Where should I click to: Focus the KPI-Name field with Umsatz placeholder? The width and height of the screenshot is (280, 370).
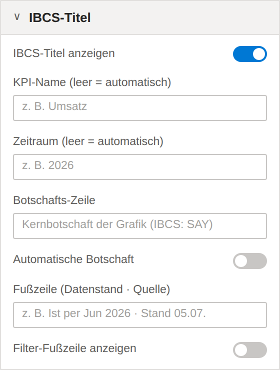(140, 108)
